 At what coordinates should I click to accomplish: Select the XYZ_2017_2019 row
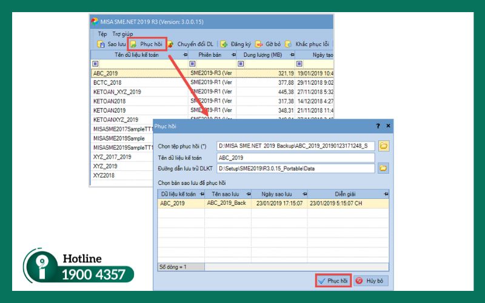[122, 157]
